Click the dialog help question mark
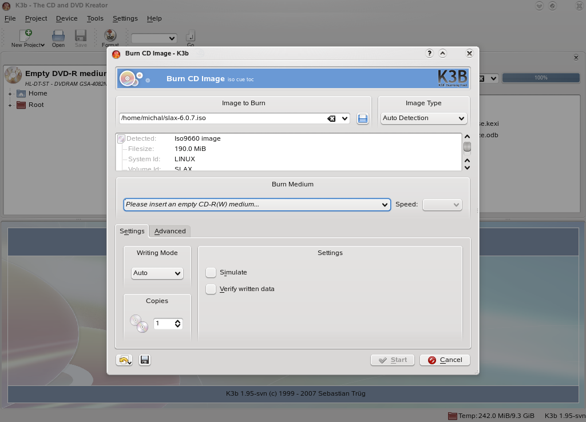 pos(430,53)
